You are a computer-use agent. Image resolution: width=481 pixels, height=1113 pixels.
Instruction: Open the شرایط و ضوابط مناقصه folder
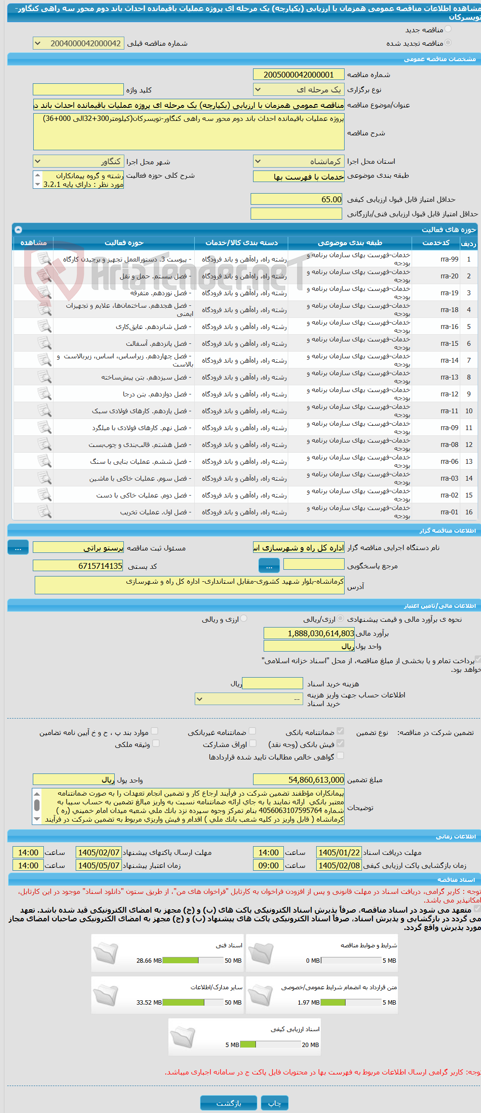[260, 953]
